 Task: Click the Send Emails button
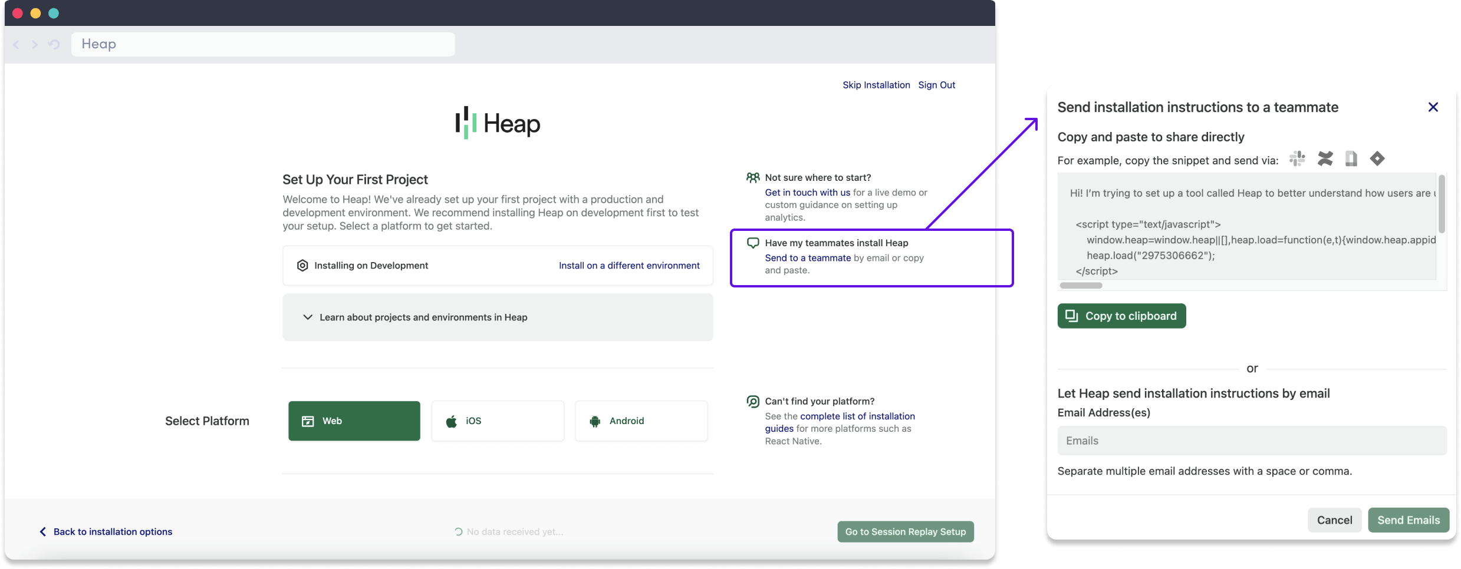click(1409, 520)
